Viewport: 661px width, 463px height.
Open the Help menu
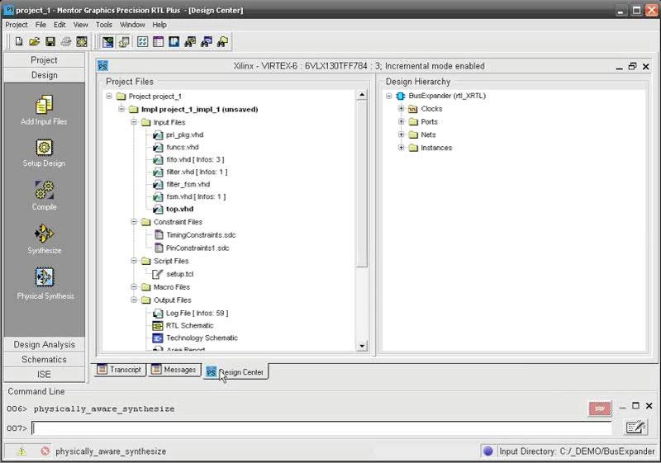coord(159,25)
